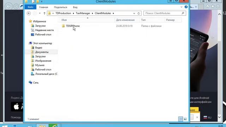Open the Документы folder in the sidebar
This screenshot has height=127, width=226.
42,52
